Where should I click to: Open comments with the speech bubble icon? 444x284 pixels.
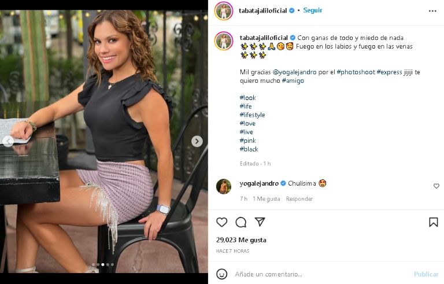pos(241,222)
